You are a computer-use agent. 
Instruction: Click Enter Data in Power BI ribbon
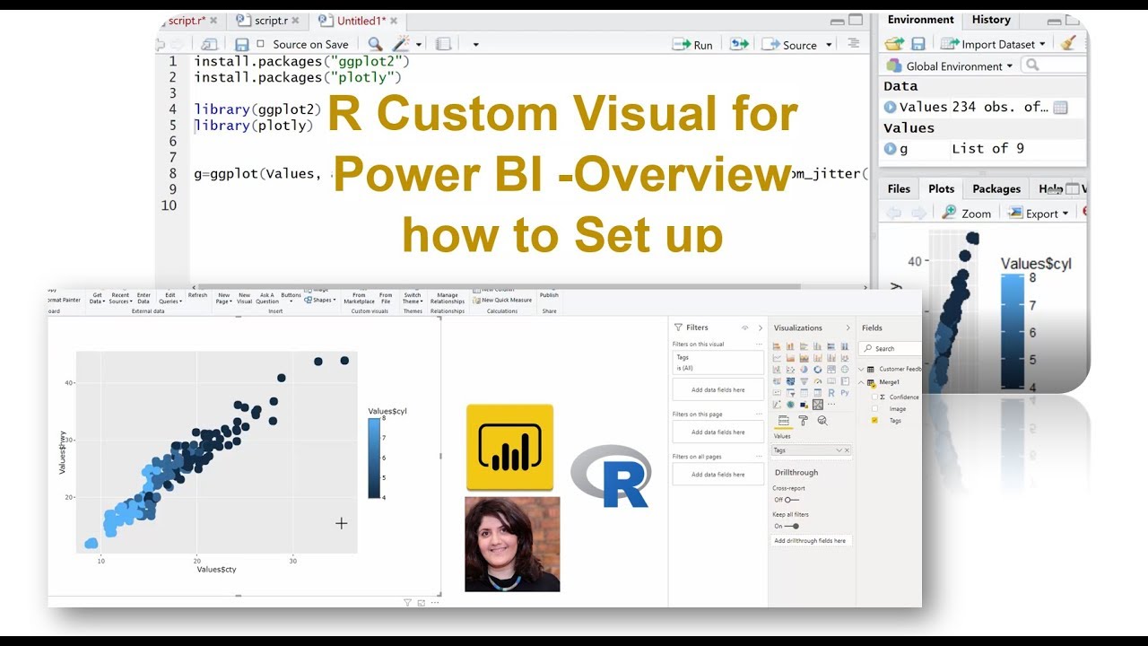pyautogui.click(x=143, y=298)
